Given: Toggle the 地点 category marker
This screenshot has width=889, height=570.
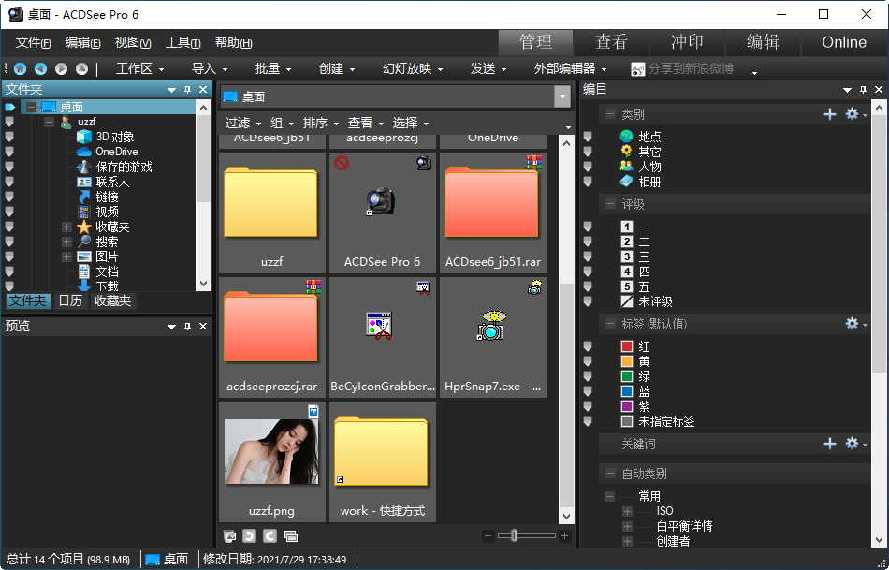Looking at the screenshot, I should click(588, 137).
